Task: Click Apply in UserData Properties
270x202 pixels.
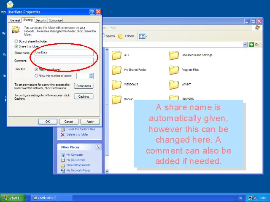Action: click(x=90, y=122)
